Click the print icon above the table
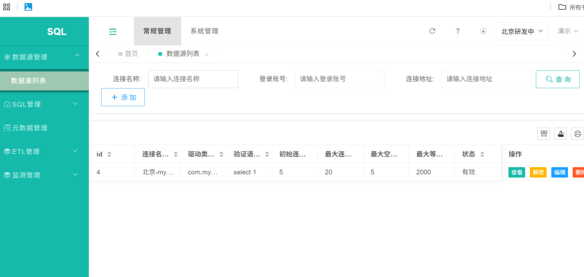 [578, 133]
